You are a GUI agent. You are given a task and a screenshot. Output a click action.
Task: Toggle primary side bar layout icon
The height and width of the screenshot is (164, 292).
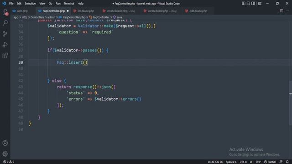(243, 4)
